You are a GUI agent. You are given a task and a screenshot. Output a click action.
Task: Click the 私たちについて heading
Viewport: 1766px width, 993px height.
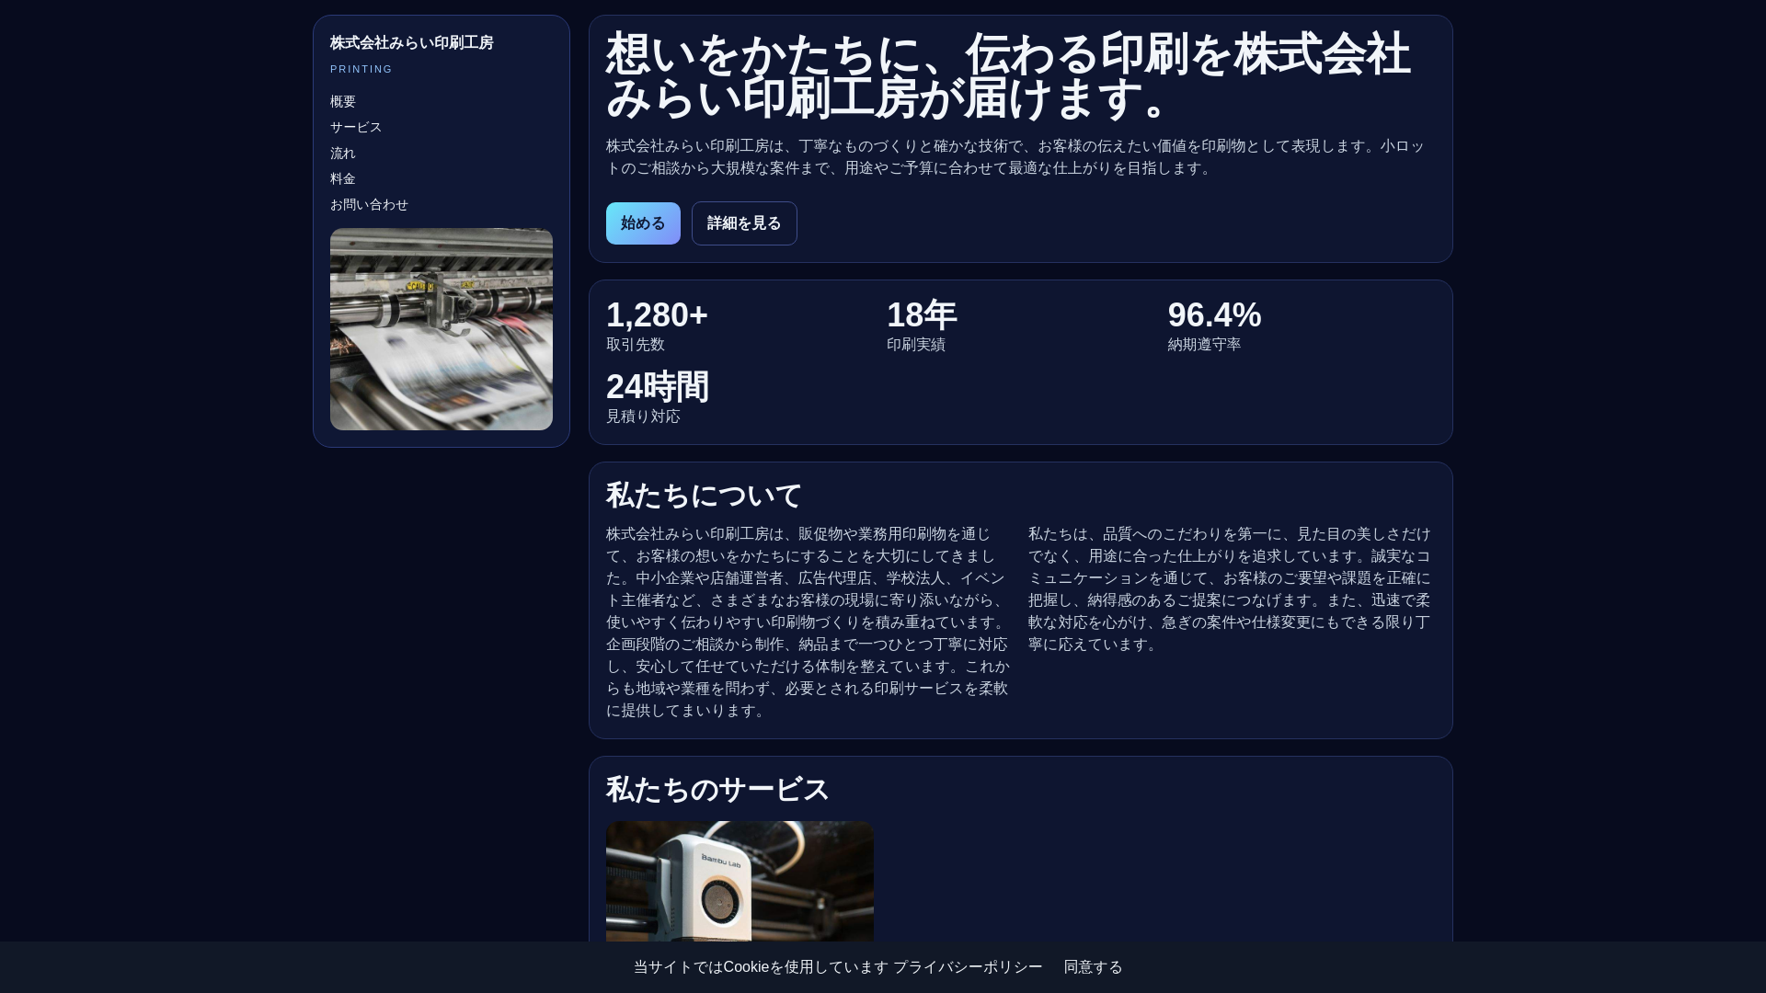[x=705, y=496]
